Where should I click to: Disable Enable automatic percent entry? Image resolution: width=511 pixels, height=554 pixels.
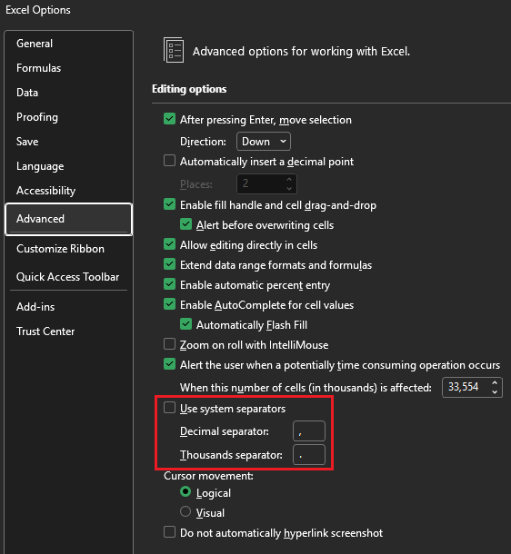coord(169,284)
